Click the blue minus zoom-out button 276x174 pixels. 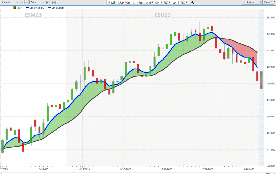pyautogui.click(x=26, y=2)
